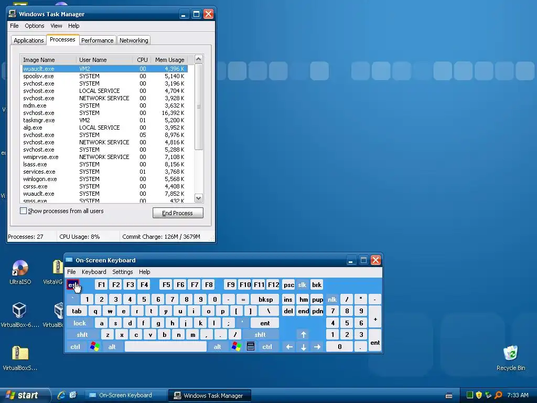Click the On-Screen Keyboard taskbar button
Screen dimensions: 537x403
tap(125, 396)
